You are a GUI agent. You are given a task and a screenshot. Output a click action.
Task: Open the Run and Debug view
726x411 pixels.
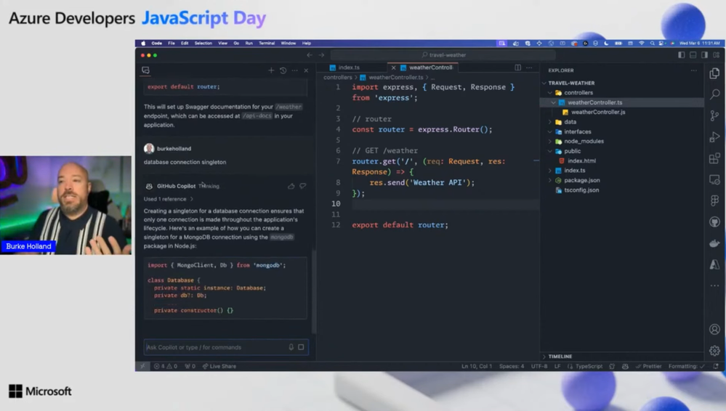coord(714,137)
